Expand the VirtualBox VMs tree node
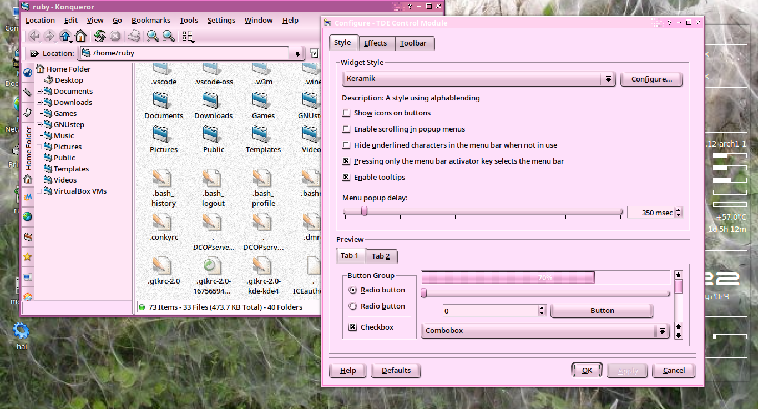 tap(39, 191)
